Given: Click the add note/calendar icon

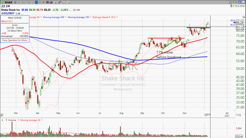Looking at the screenshot, I should pos(55,2).
